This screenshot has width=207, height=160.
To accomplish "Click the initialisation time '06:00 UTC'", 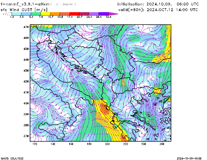I will click(x=188, y=4).
